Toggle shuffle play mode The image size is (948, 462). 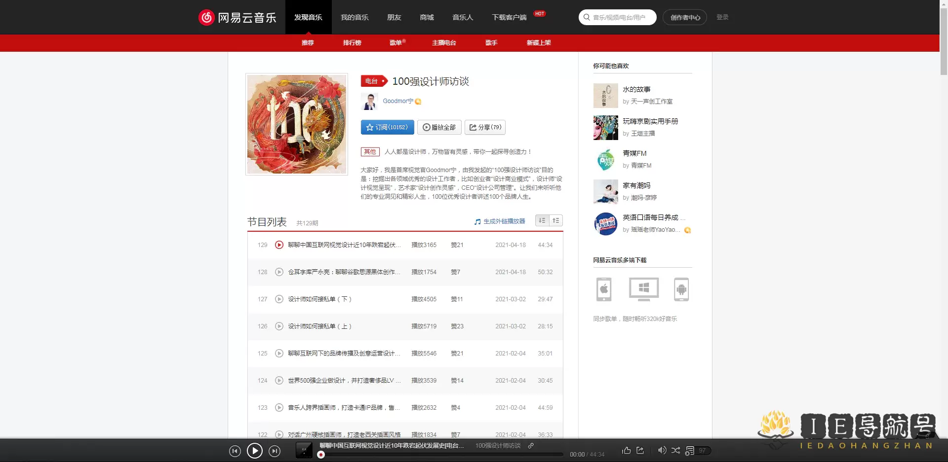tap(675, 451)
